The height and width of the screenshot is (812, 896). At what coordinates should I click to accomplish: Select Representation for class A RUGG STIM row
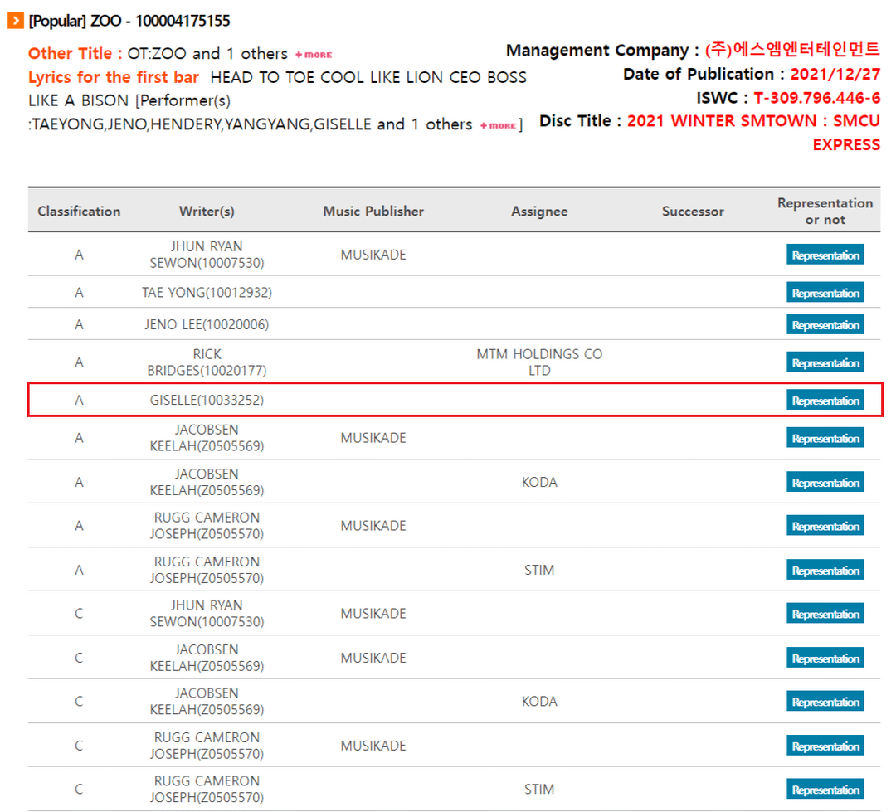[825, 571]
